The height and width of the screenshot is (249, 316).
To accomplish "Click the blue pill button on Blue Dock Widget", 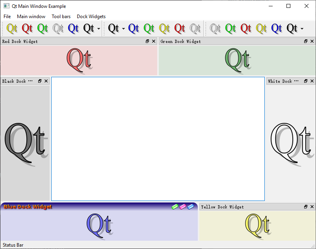I will tap(190, 206).
